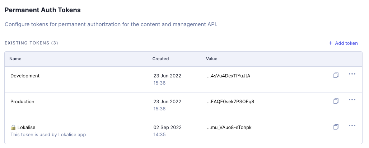This screenshot has width=369, height=148.
Task: Copy the Production token value
Action: coord(336,101)
